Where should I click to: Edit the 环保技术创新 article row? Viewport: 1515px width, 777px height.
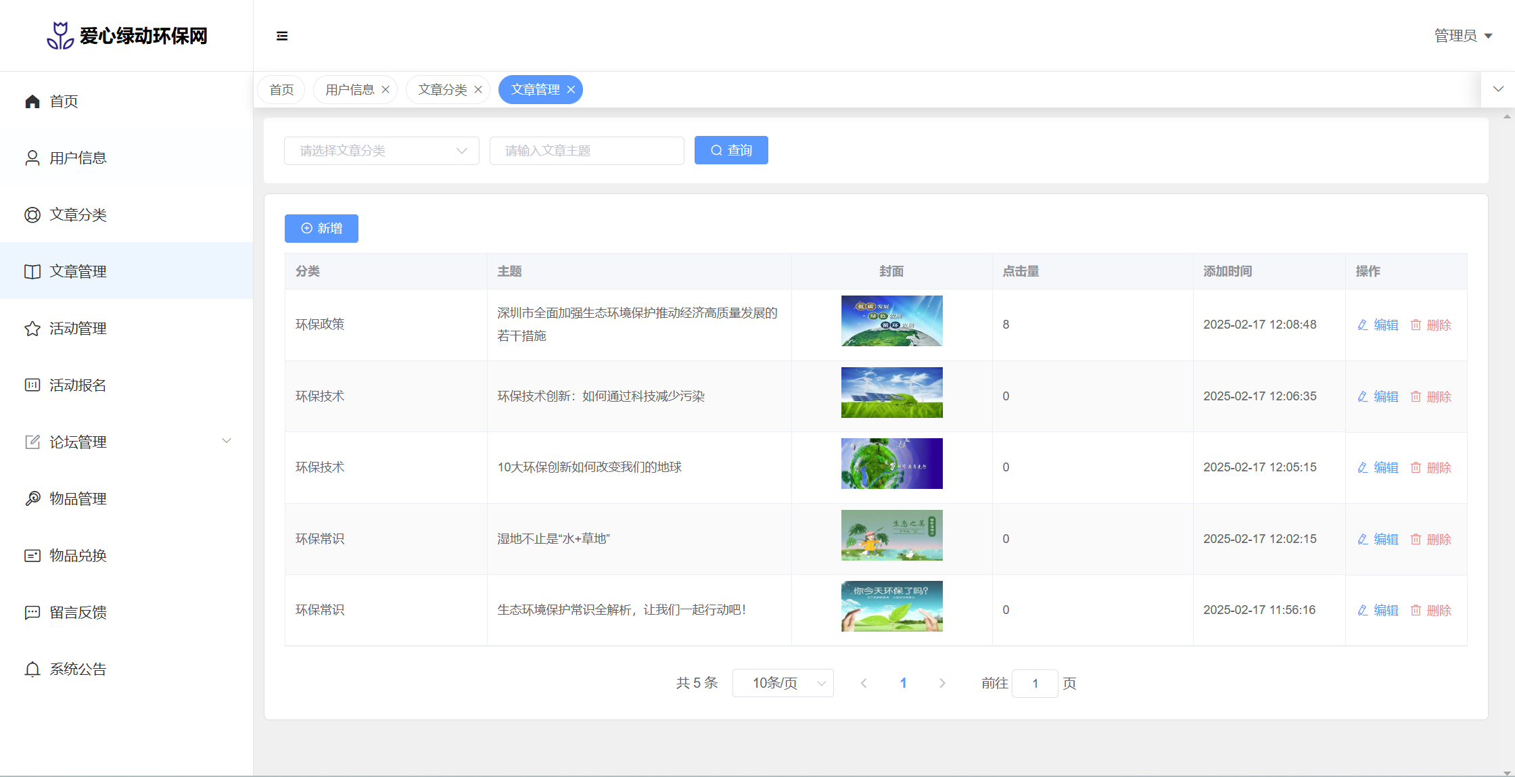(1378, 397)
